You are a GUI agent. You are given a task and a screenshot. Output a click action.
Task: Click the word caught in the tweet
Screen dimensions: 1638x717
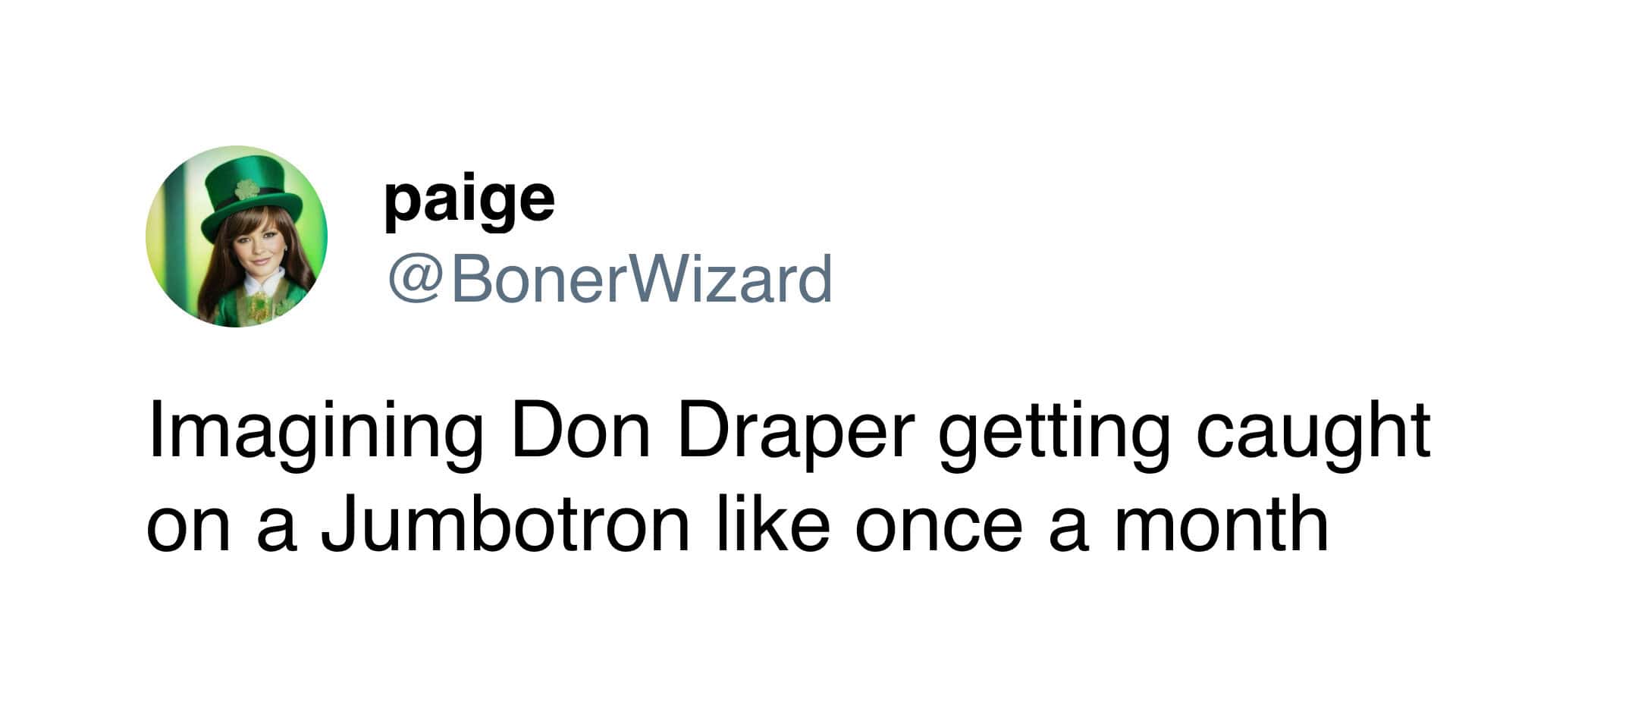click(x=1313, y=434)
